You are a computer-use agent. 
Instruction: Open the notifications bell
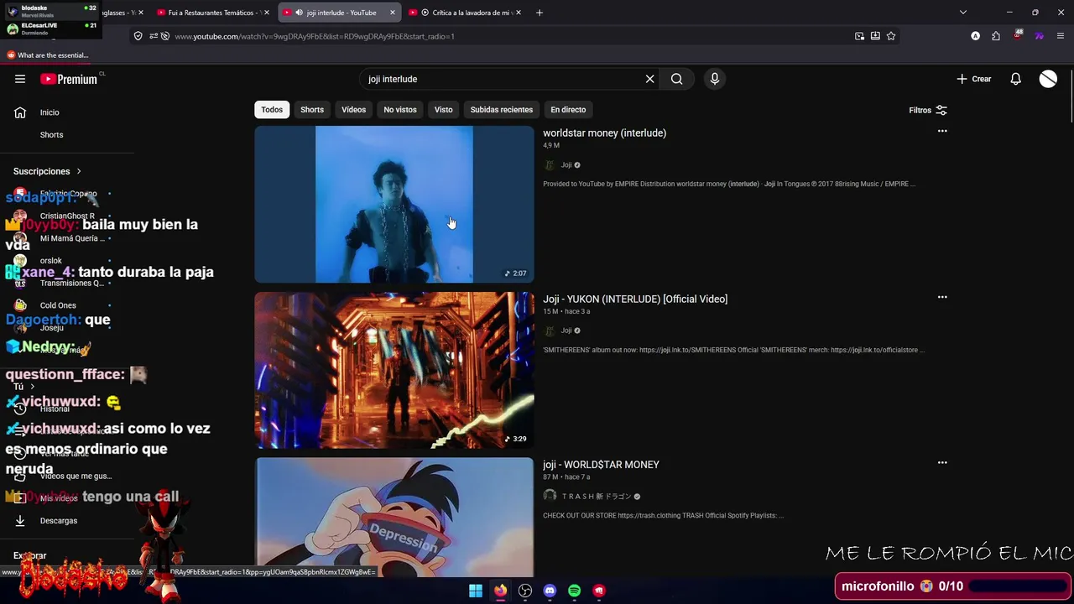tap(1015, 79)
